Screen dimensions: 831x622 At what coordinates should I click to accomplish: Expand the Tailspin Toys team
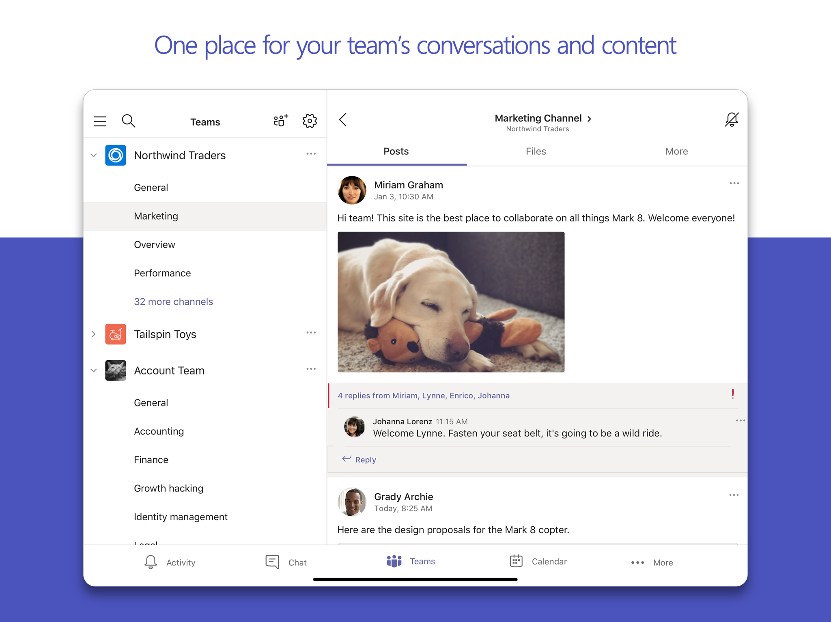(x=94, y=334)
